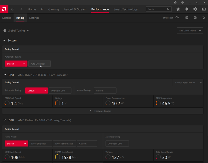Collapse the GPU section
The image size is (208, 163).
(x=5, y=120)
